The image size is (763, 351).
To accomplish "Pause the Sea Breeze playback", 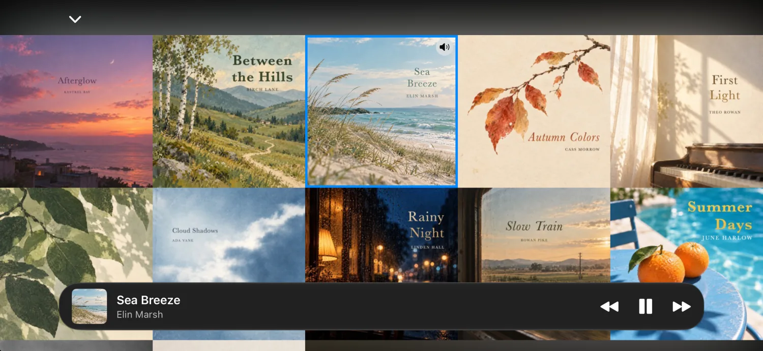I will point(645,306).
